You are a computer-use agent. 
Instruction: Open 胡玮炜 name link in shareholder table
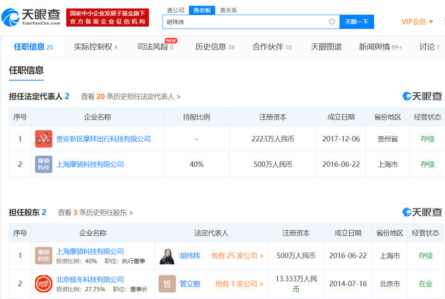[x=190, y=256]
